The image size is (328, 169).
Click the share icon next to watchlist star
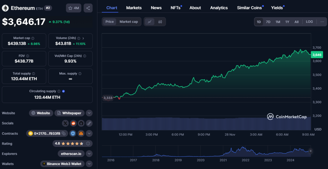click(88, 8)
